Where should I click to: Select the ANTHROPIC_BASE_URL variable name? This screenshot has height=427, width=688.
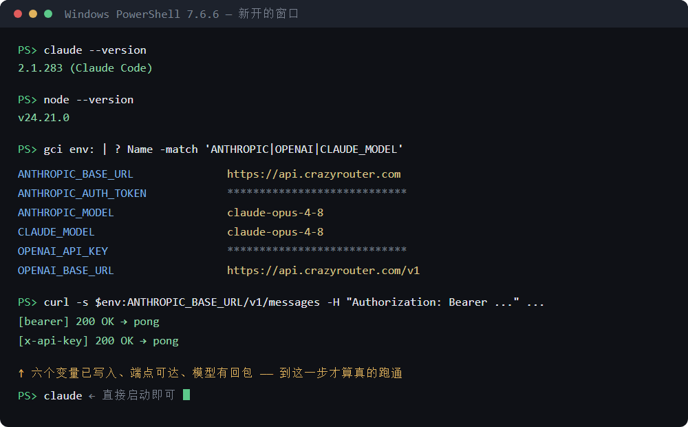(x=76, y=174)
